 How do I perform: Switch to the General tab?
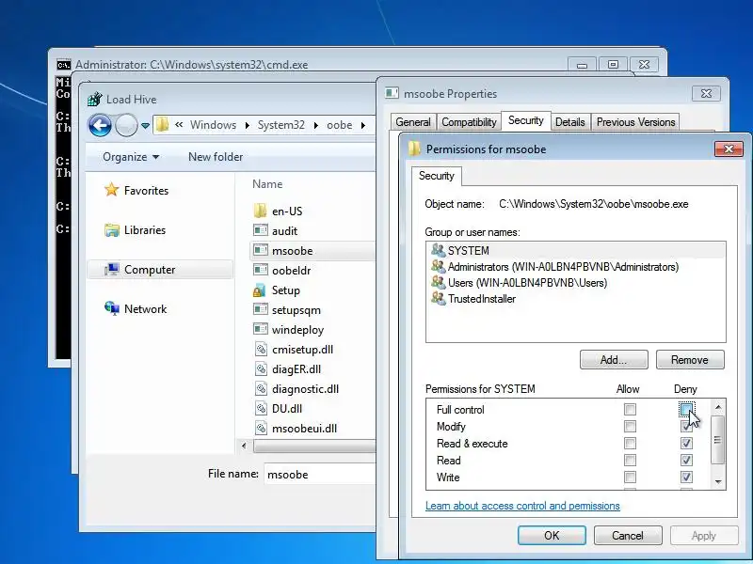[x=413, y=122]
